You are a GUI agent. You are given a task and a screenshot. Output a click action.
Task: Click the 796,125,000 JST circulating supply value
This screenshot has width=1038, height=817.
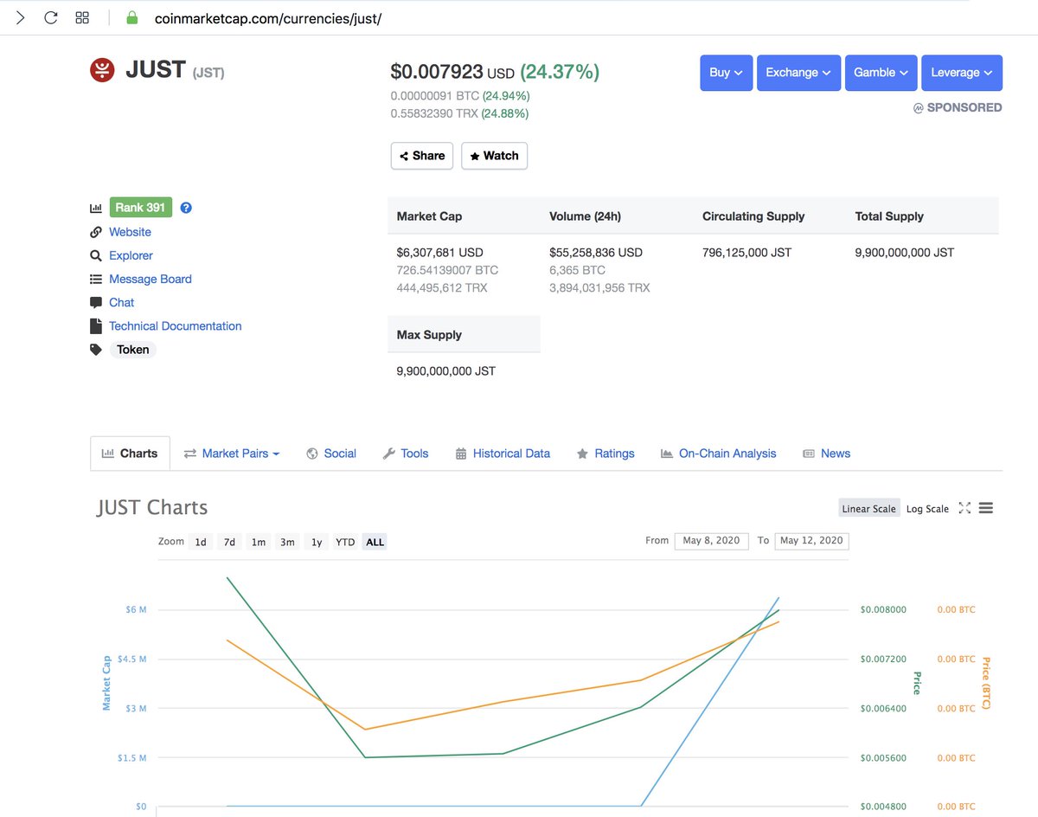coord(746,253)
